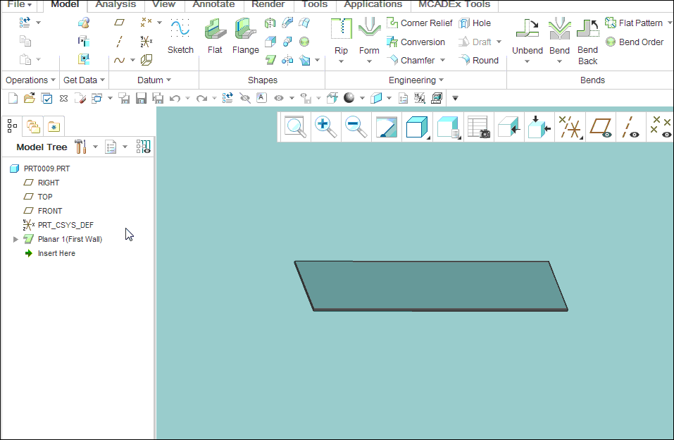Viewport: 674px width, 440px height.
Task: Open the Render tab
Action: (x=268, y=4)
